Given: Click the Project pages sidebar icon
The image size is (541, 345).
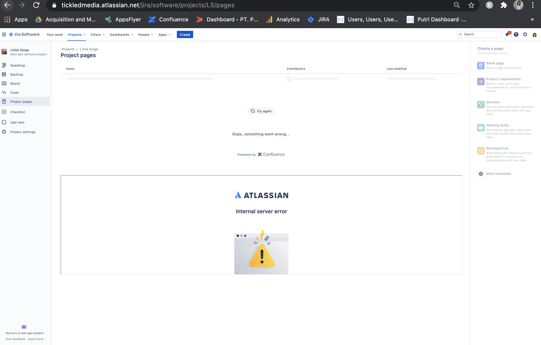Looking at the screenshot, I should point(4,101).
